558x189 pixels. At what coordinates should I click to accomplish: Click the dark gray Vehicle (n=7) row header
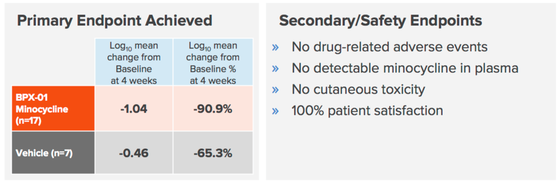53,153
